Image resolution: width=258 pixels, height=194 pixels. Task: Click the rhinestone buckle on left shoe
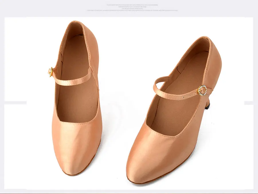pos(50,72)
